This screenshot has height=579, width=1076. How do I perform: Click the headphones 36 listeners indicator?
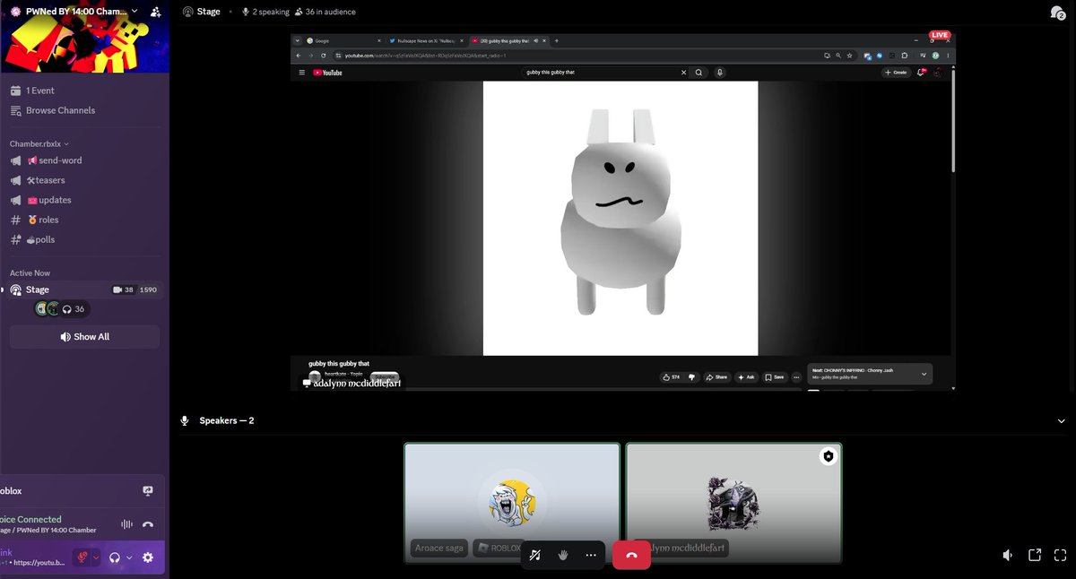coord(74,309)
